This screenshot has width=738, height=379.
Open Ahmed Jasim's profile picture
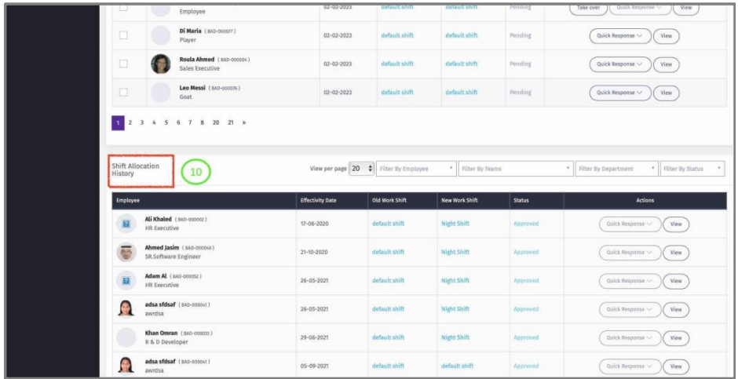[125, 252]
